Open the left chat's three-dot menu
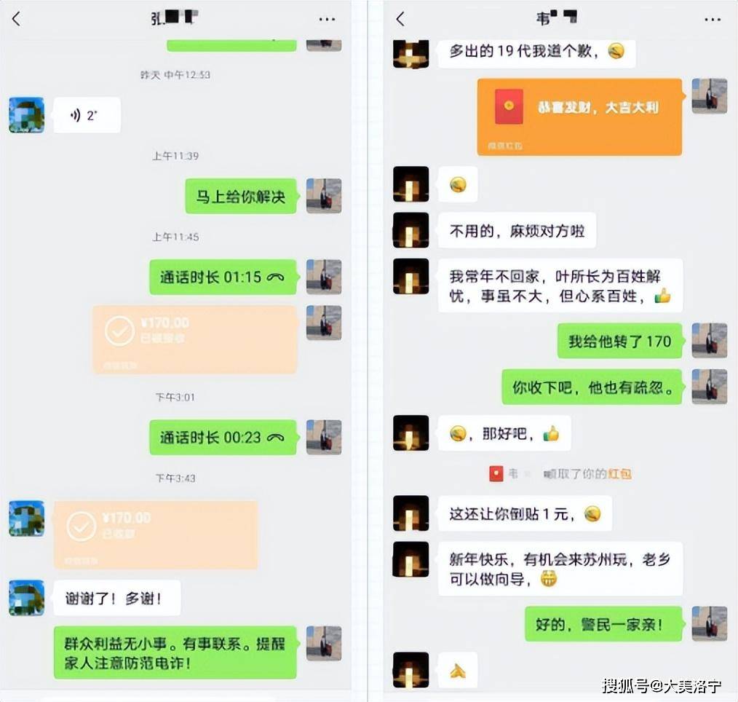The height and width of the screenshot is (702, 738). click(x=327, y=20)
